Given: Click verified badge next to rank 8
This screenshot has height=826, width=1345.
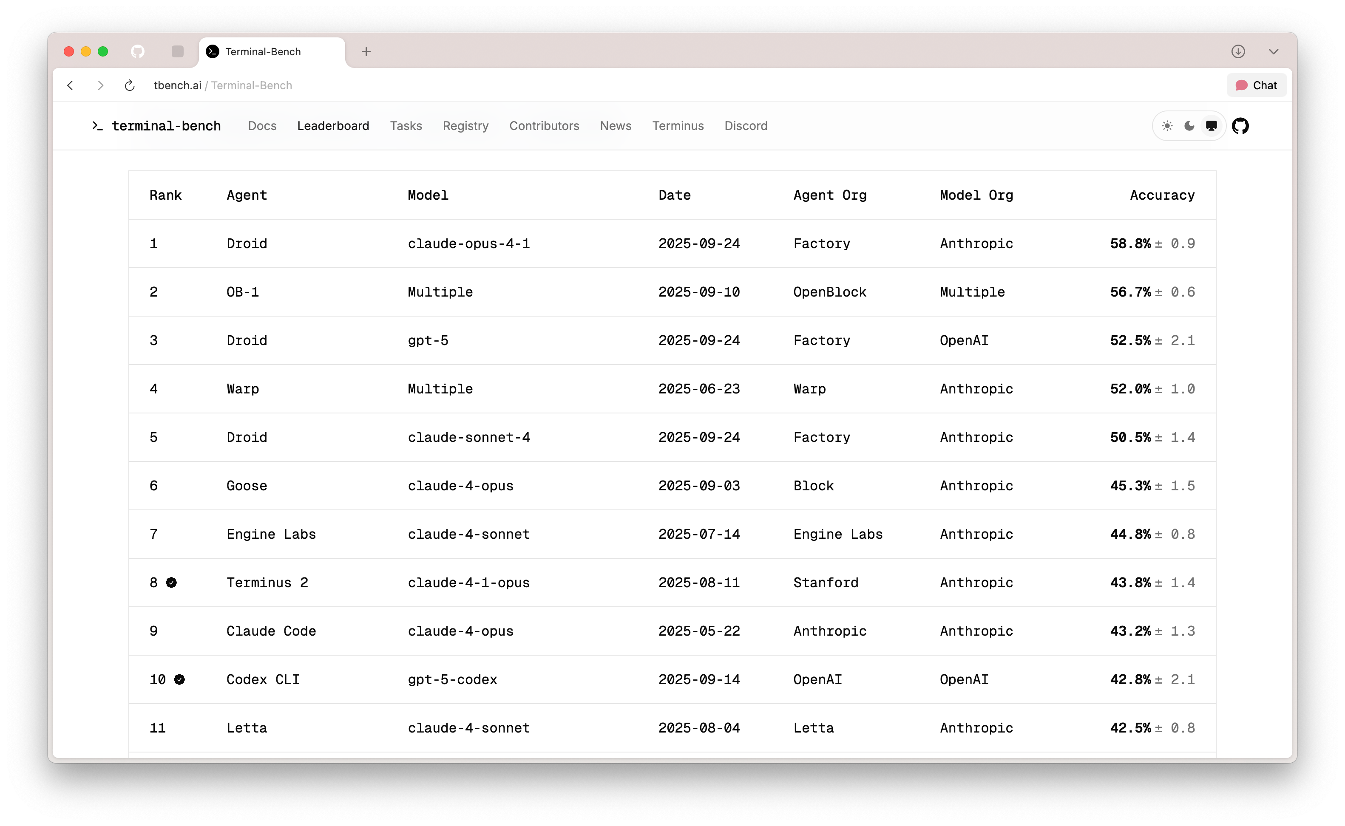Looking at the screenshot, I should 171,583.
